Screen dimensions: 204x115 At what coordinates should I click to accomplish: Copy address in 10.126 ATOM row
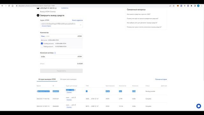(75, 105)
